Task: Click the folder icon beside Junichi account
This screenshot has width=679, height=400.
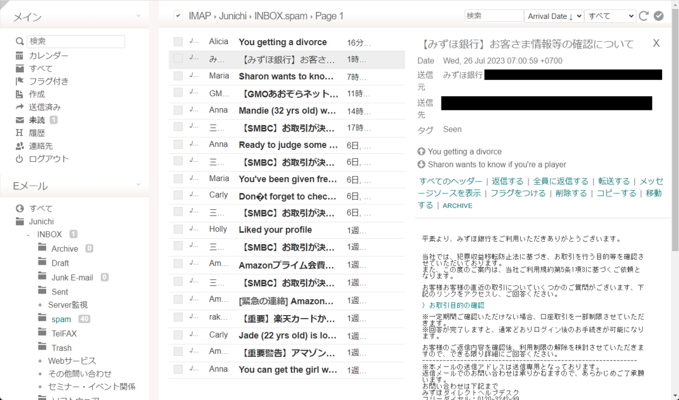Action: click(x=19, y=221)
